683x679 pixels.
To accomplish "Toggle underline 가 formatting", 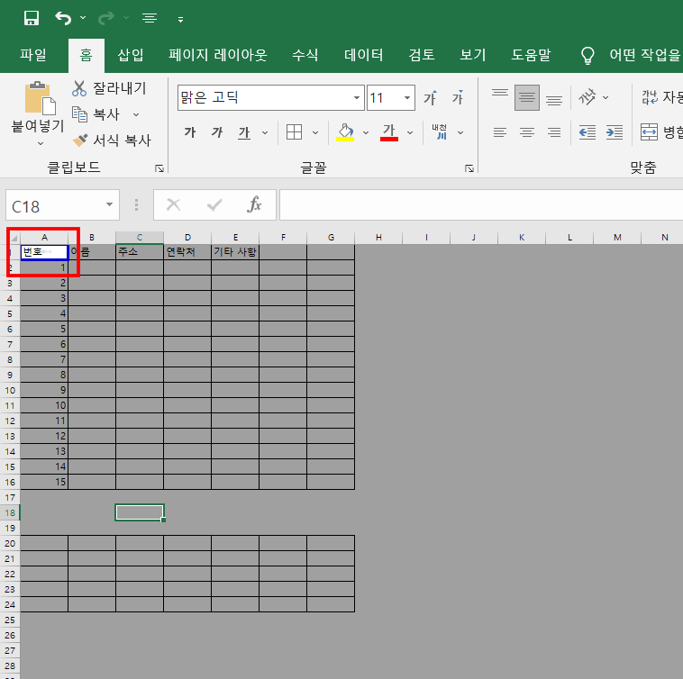I will click(244, 132).
